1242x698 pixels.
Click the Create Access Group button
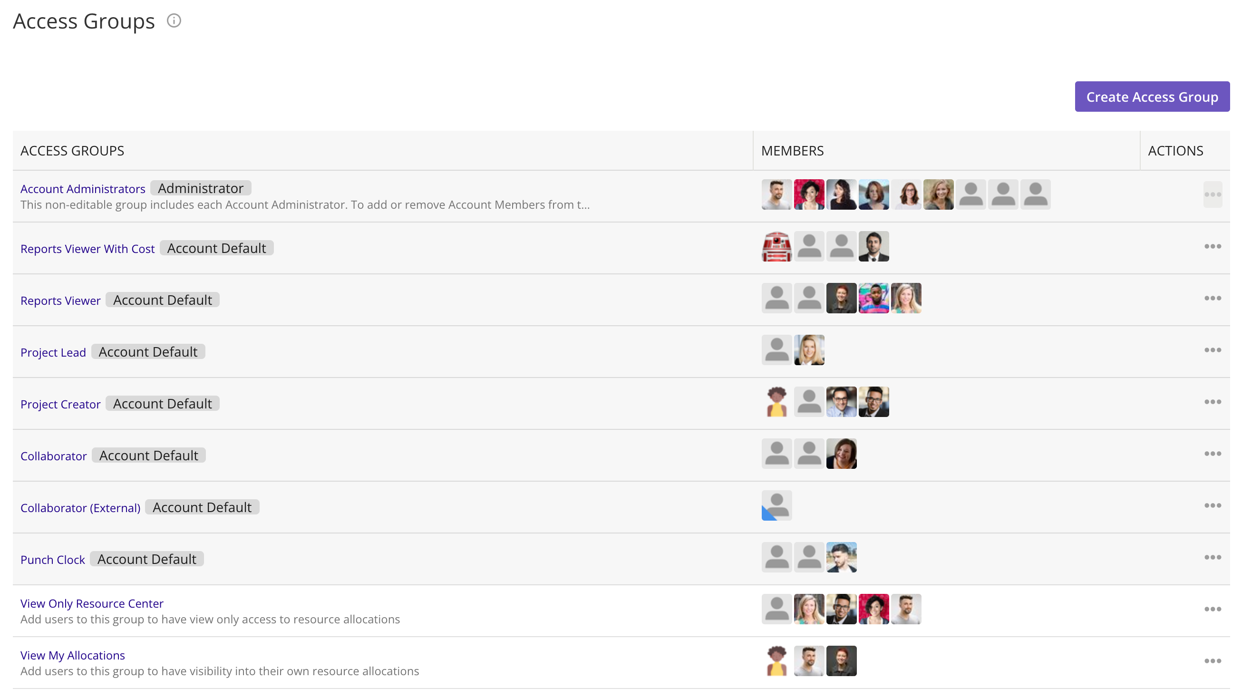pyautogui.click(x=1153, y=97)
